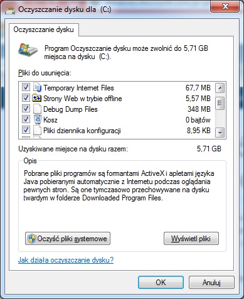Click the file list scroll down arrow

pos(220,133)
